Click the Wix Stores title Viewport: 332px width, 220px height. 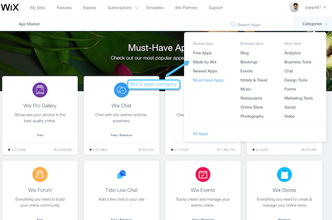(x=285, y=190)
